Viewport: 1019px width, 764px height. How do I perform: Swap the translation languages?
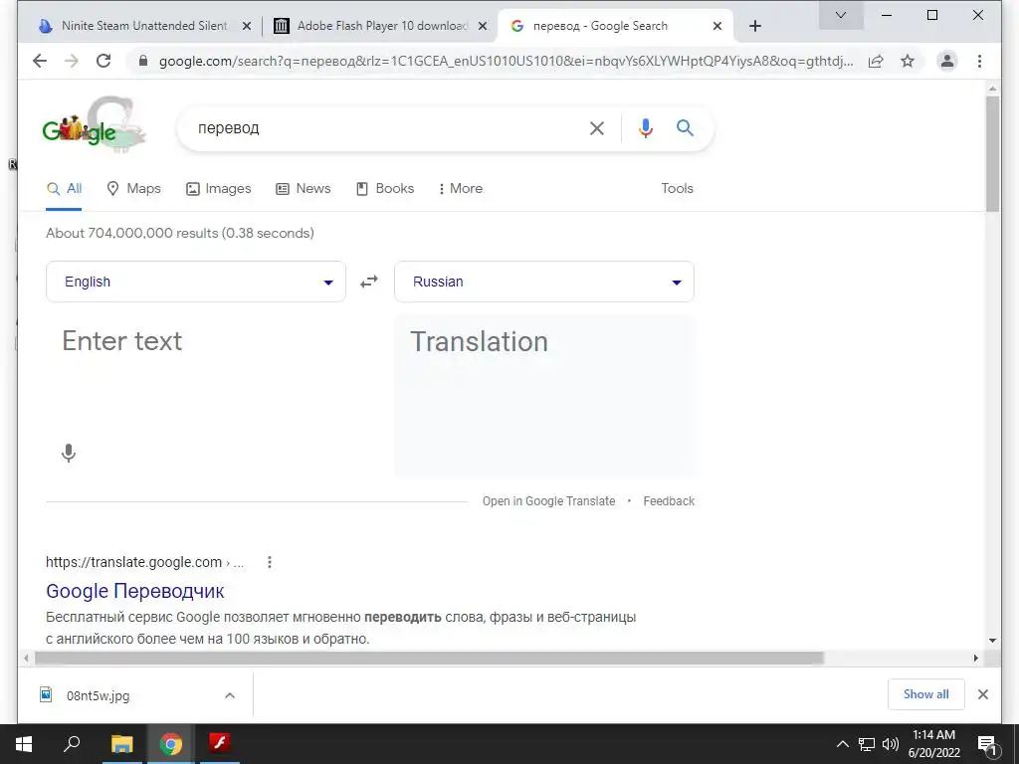[x=369, y=282]
